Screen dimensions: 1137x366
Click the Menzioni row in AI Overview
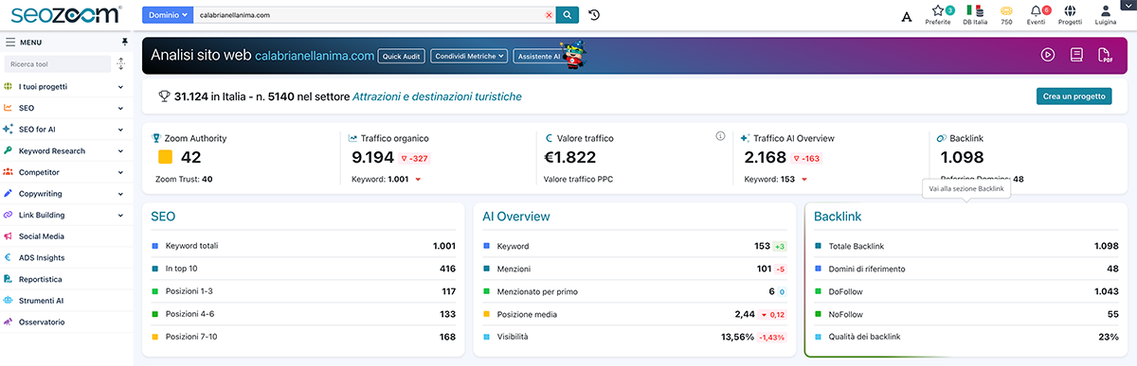635,269
